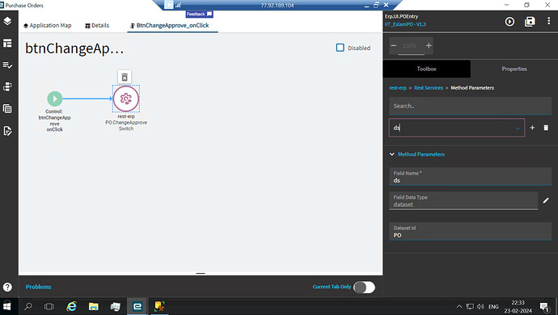Click the plus icon to add parameter
558x315 pixels.
(532, 128)
